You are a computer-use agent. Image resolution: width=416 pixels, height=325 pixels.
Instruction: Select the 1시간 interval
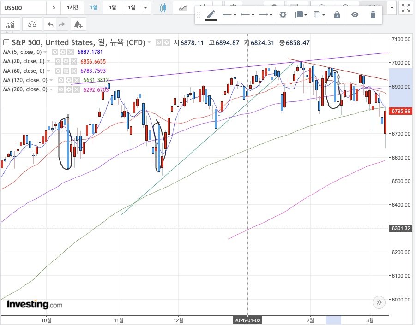click(x=72, y=7)
